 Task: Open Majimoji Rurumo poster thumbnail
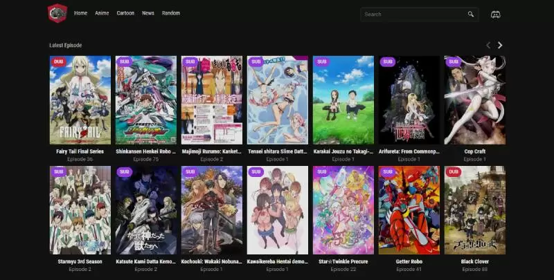click(212, 100)
